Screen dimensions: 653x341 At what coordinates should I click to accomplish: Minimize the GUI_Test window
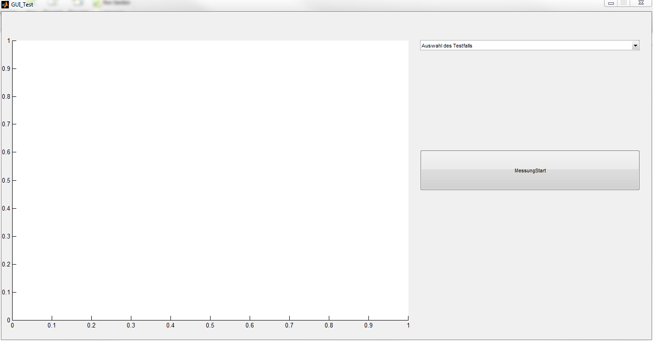[611, 3]
